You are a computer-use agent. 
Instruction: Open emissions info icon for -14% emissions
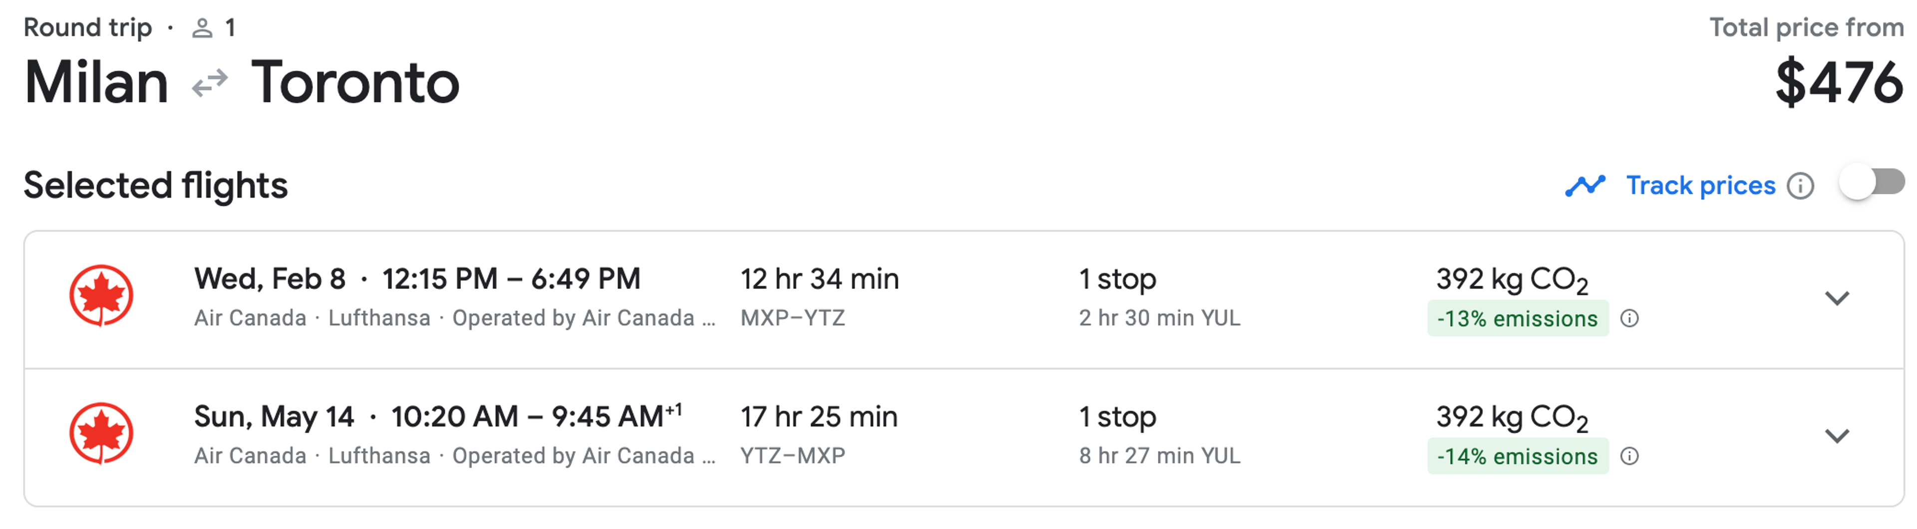pyautogui.click(x=1630, y=457)
